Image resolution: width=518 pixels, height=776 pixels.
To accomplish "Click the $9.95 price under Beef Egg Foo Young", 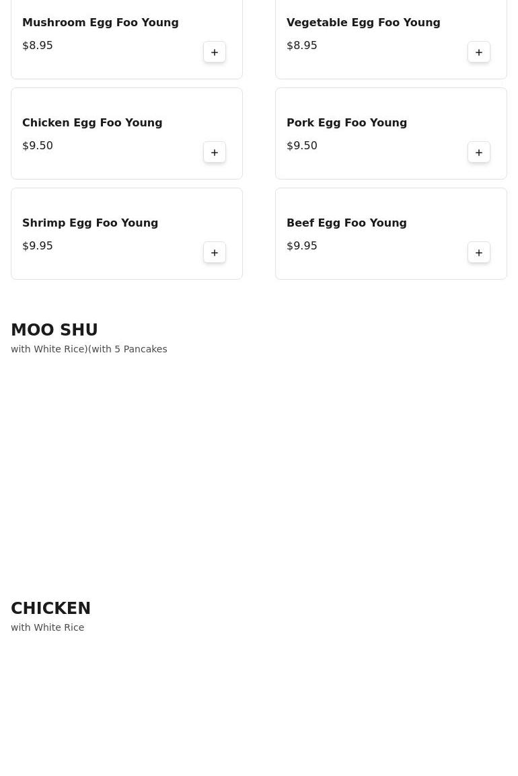I will [302, 246].
